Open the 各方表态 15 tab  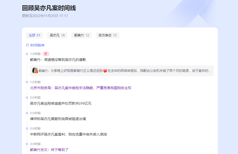coord(107,35)
